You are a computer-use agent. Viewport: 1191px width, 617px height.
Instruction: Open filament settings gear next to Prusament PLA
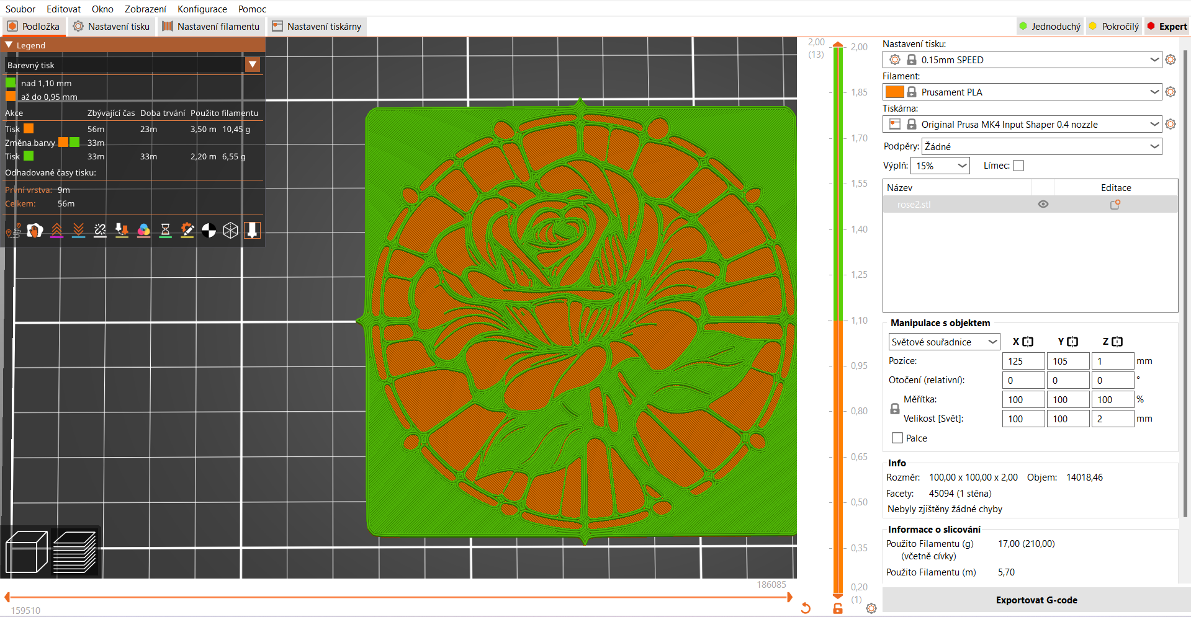click(1171, 92)
